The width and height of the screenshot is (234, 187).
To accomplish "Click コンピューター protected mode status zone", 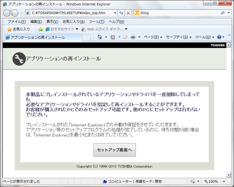I will pos(133,182).
